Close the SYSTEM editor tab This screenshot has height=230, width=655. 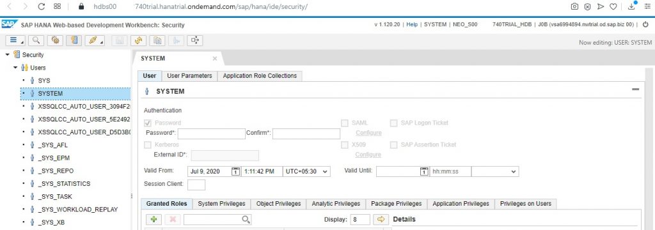(x=215, y=58)
